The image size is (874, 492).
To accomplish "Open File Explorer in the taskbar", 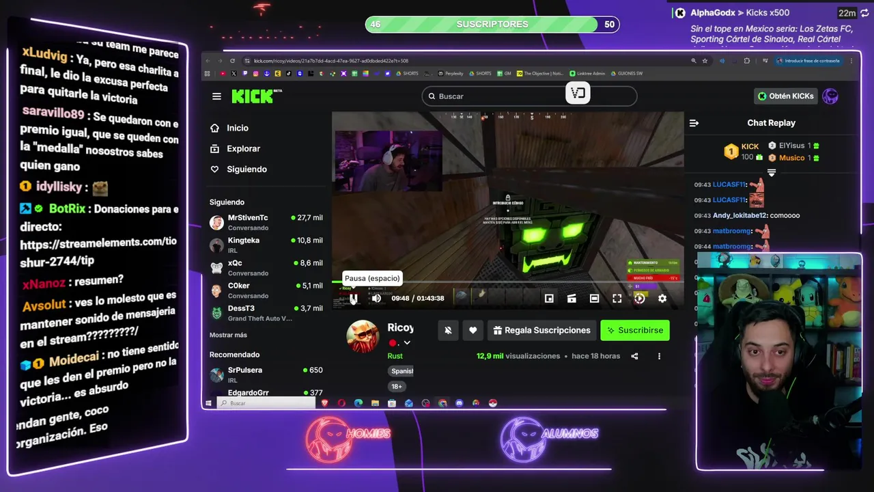I will 375,403.
